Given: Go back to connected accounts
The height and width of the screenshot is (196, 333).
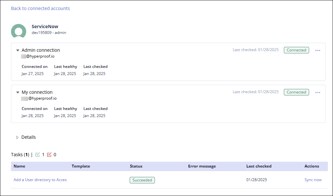Looking at the screenshot, I should [x=40, y=8].
